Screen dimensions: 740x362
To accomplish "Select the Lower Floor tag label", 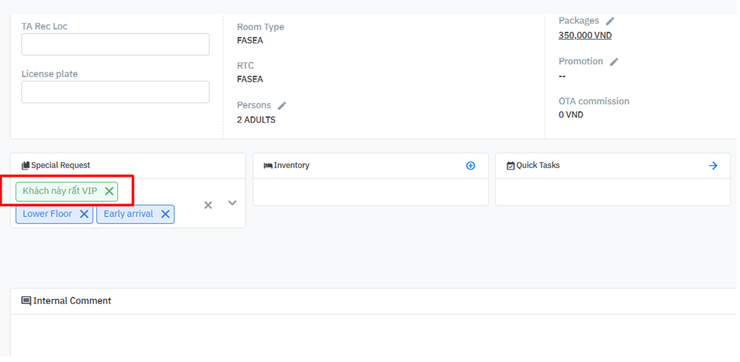I will point(47,214).
